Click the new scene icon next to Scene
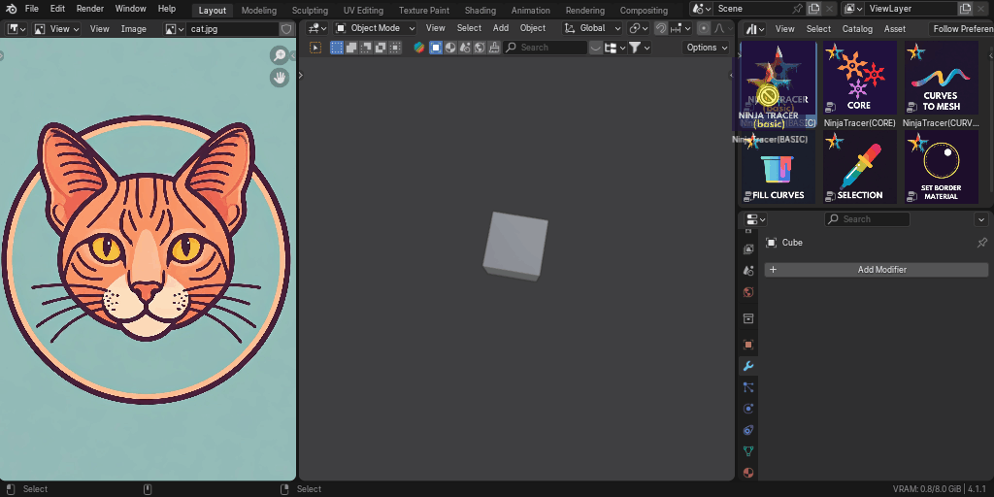This screenshot has width=994, height=497. point(814,9)
